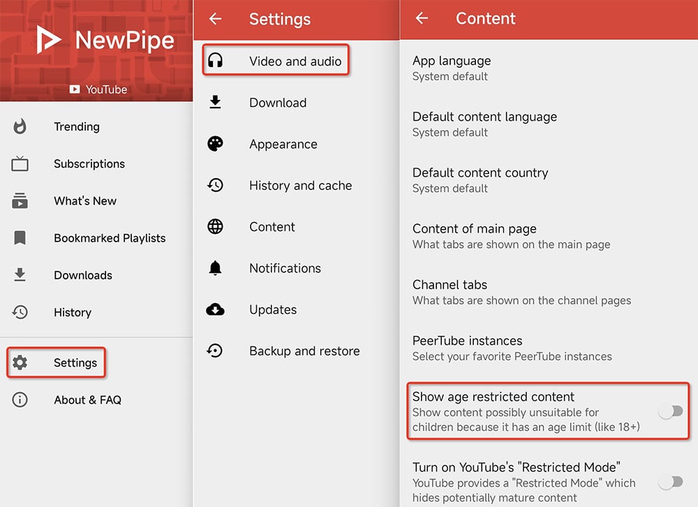Click the Content globe icon
This screenshot has width=698, height=507.
(216, 226)
